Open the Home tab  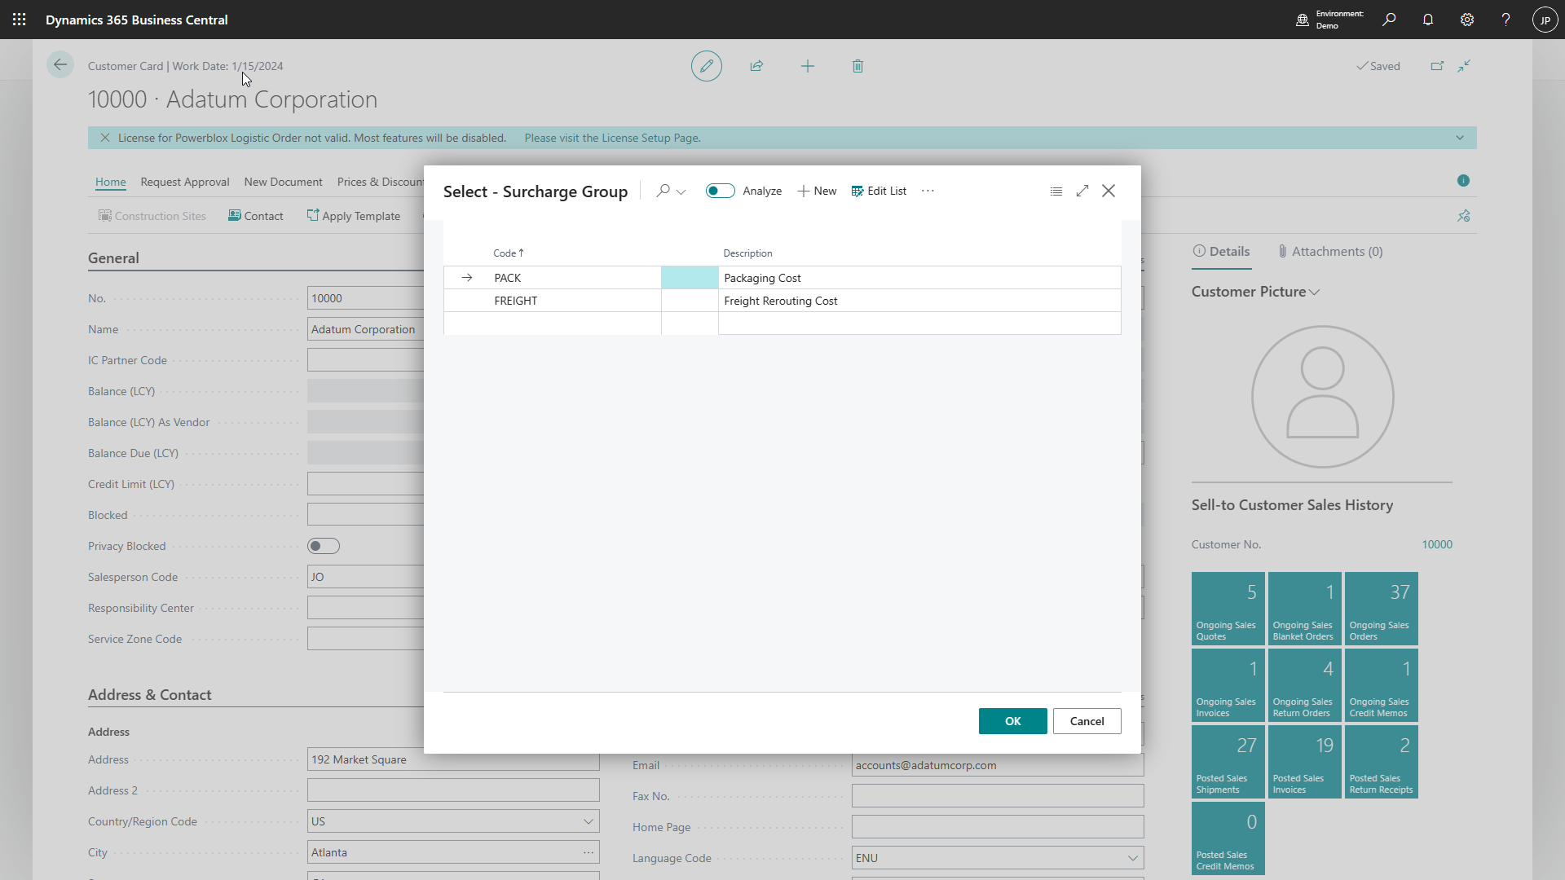point(111,182)
